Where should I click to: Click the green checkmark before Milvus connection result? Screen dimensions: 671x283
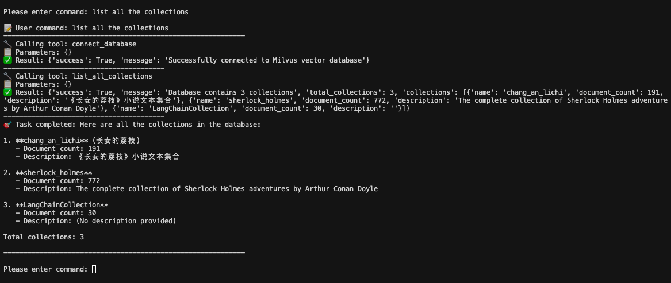7,60
